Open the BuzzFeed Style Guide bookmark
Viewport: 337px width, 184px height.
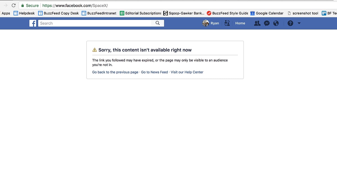click(227, 13)
